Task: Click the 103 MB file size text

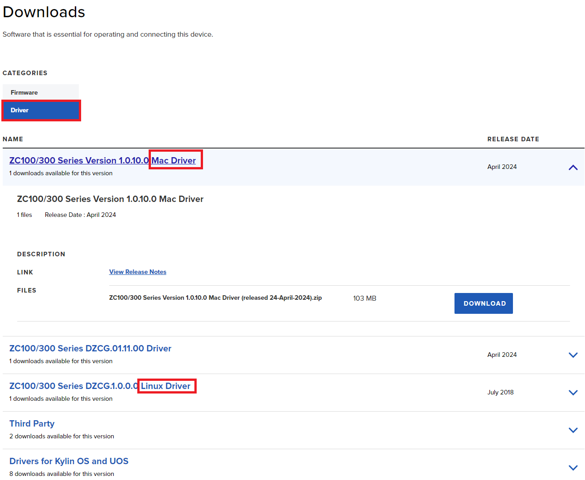Action: [x=364, y=298]
